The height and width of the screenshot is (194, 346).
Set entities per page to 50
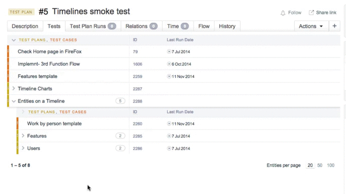tap(320, 165)
